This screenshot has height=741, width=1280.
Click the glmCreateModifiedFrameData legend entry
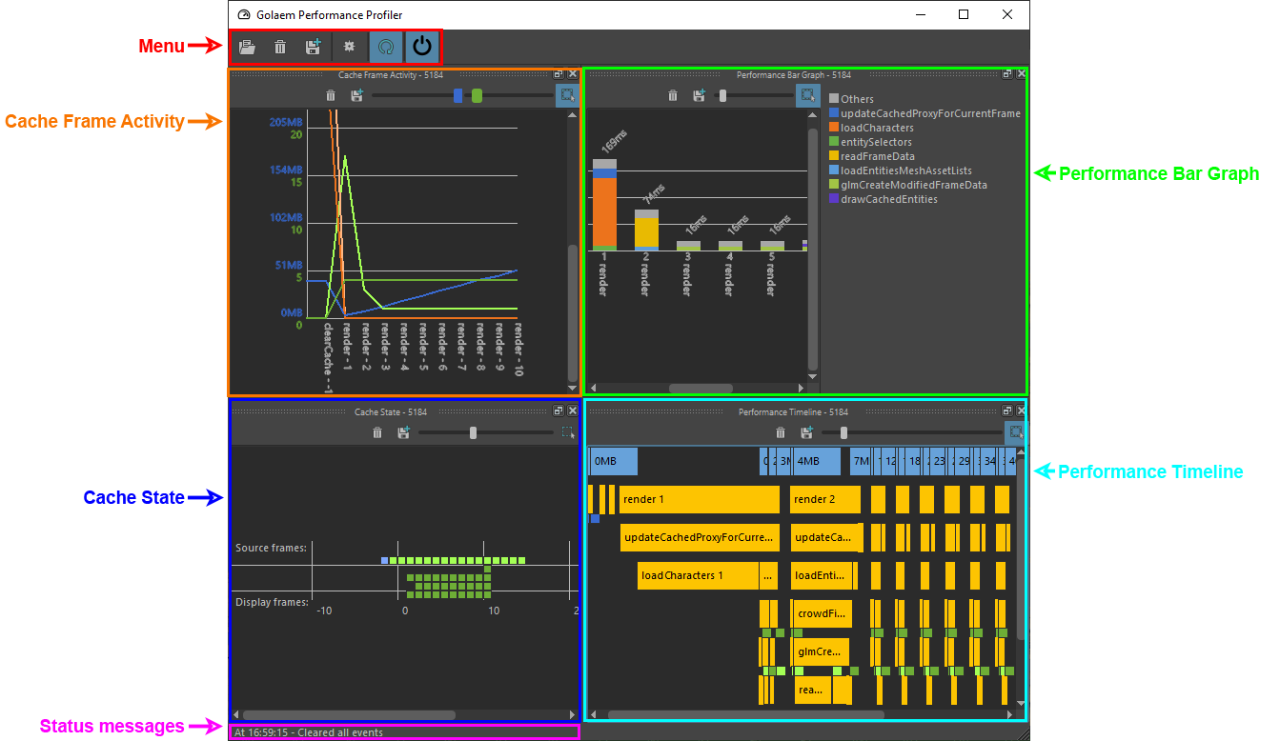click(907, 185)
